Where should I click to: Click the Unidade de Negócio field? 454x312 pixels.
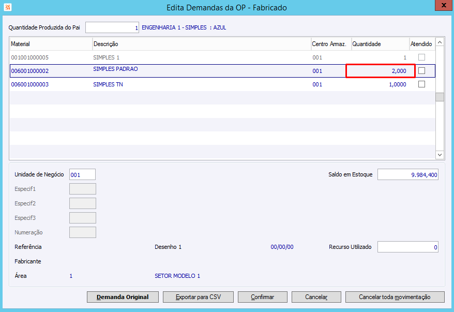point(83,174)
